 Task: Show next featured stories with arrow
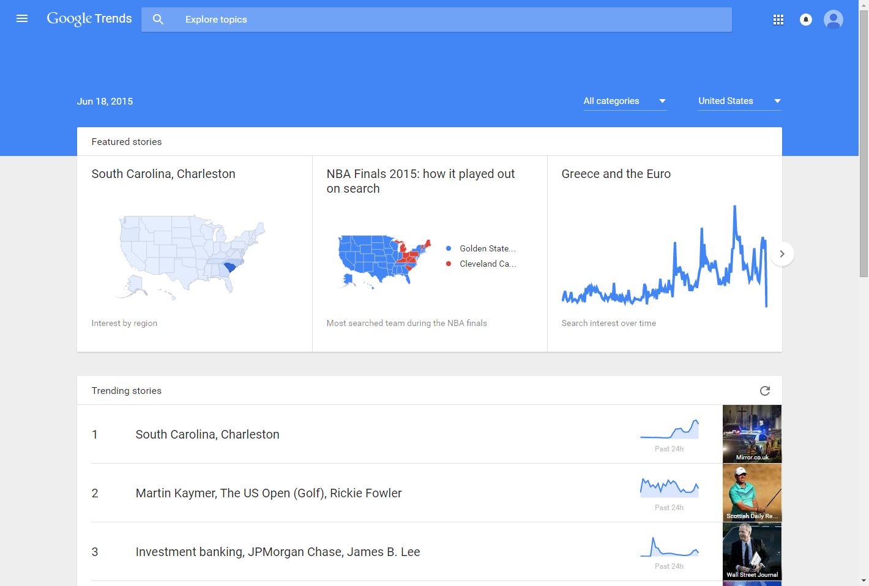pos(781,254)
